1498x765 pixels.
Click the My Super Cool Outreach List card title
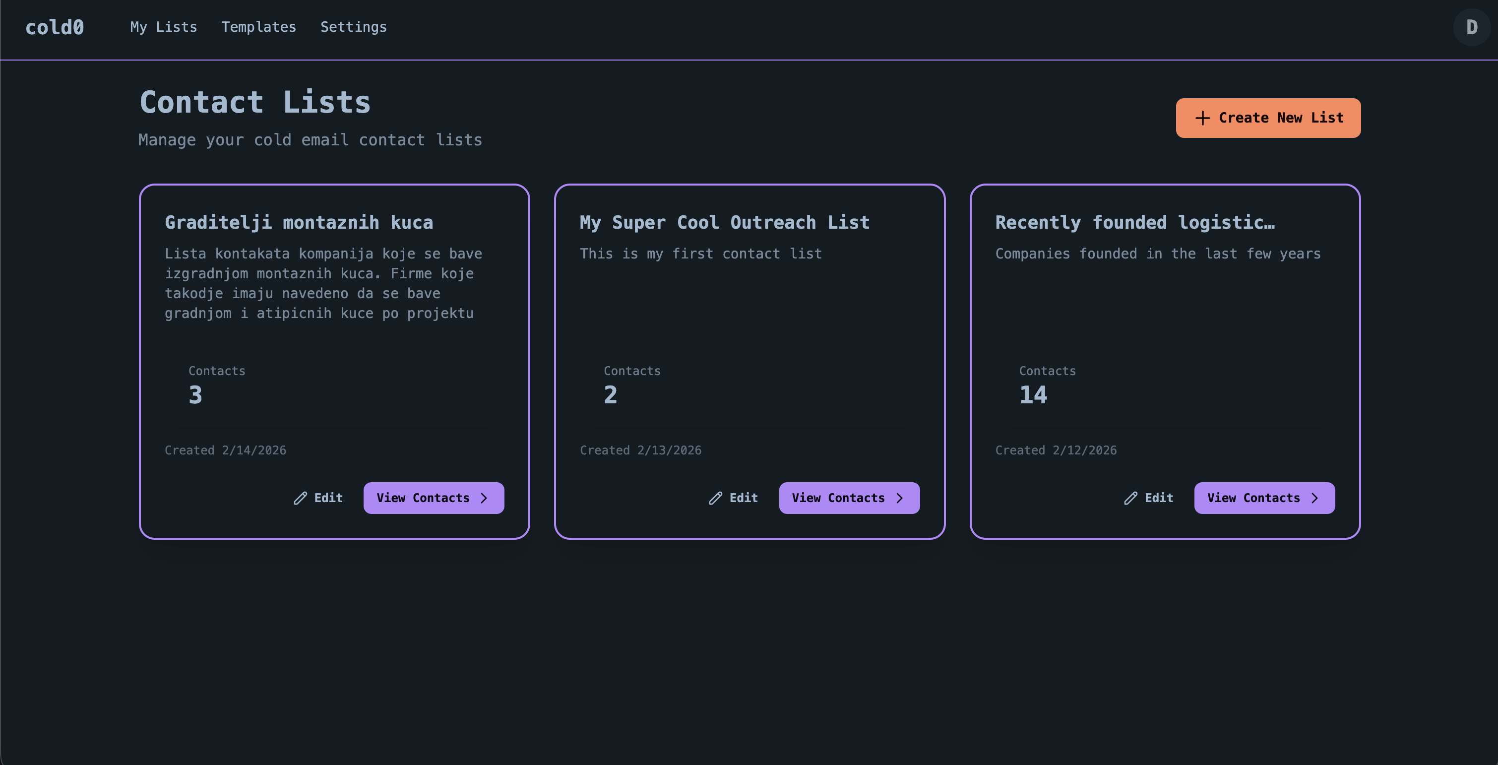[x=725, y=222]
